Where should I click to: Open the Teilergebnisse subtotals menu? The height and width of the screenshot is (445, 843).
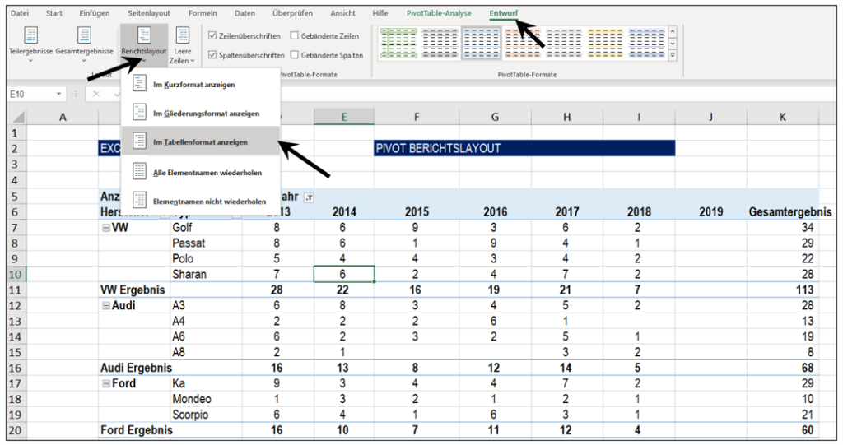[x=30, y=44]
